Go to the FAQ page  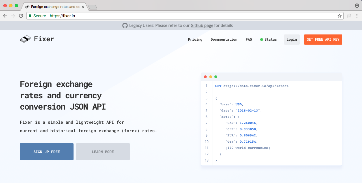click(249, 40)
